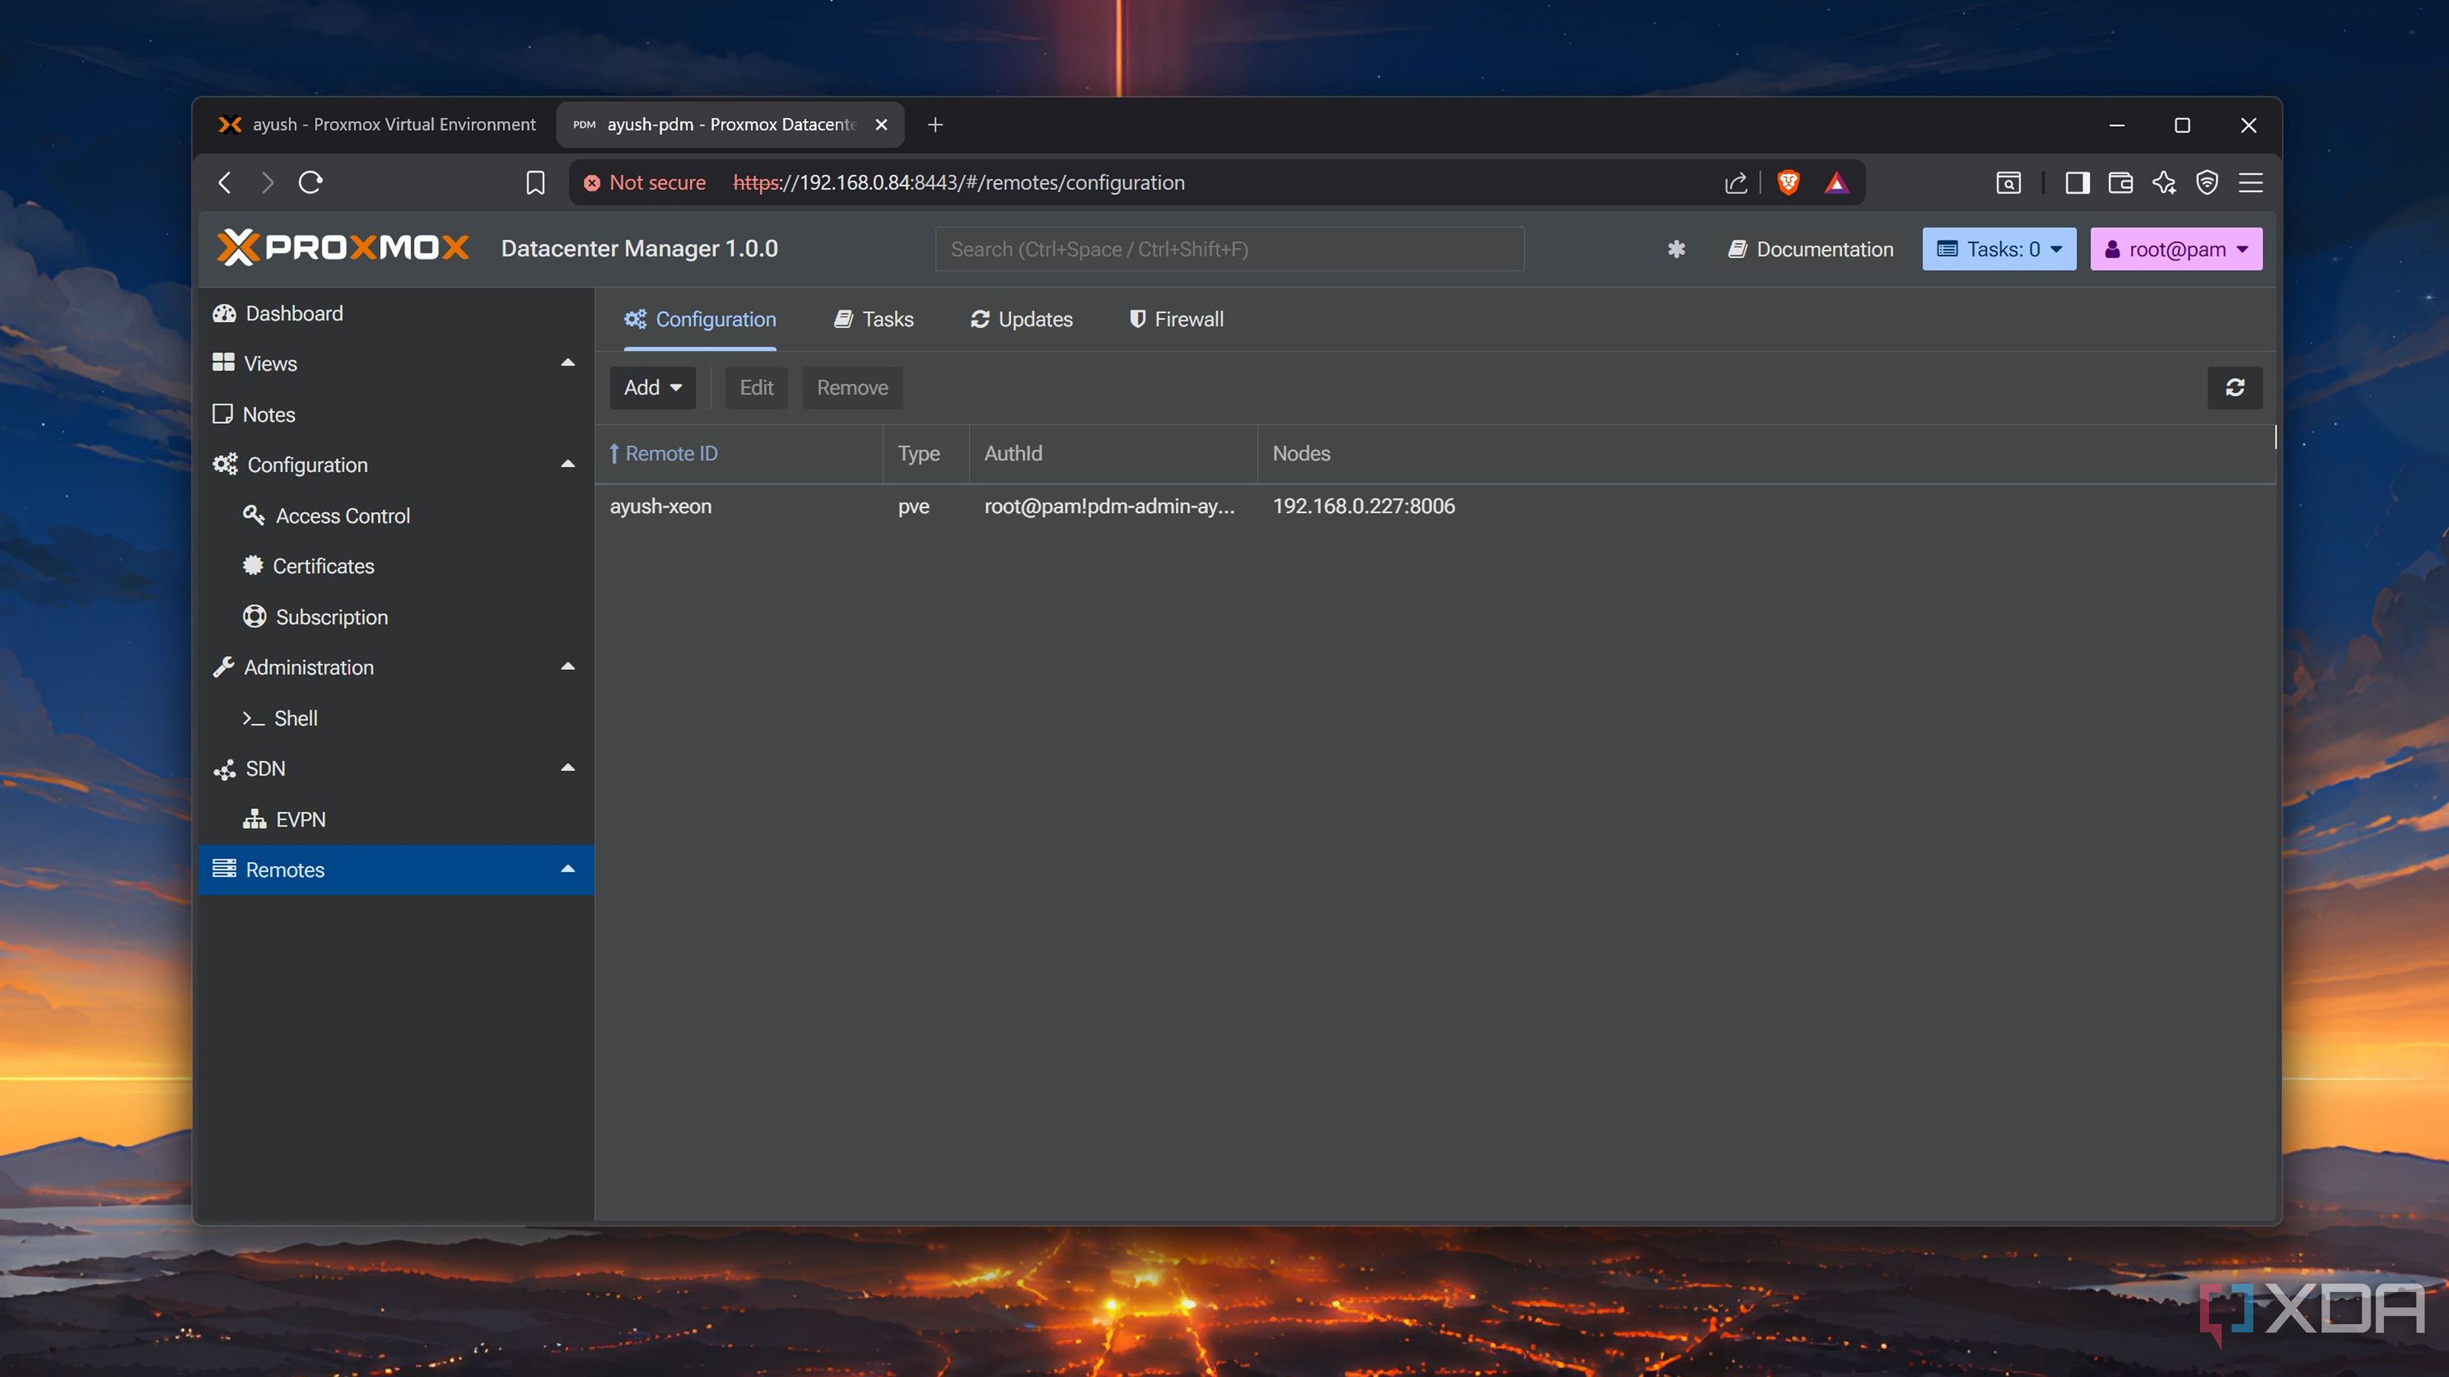Click the theme asterisk icon in header
The height and width of the screenshot is (1377, 2449).
click(1676, 249)
